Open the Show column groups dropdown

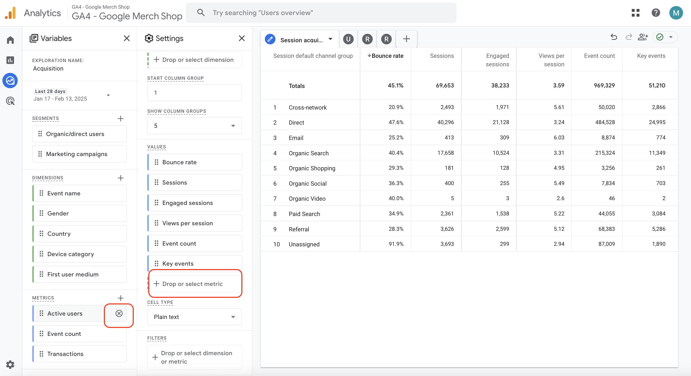point(194,125)
